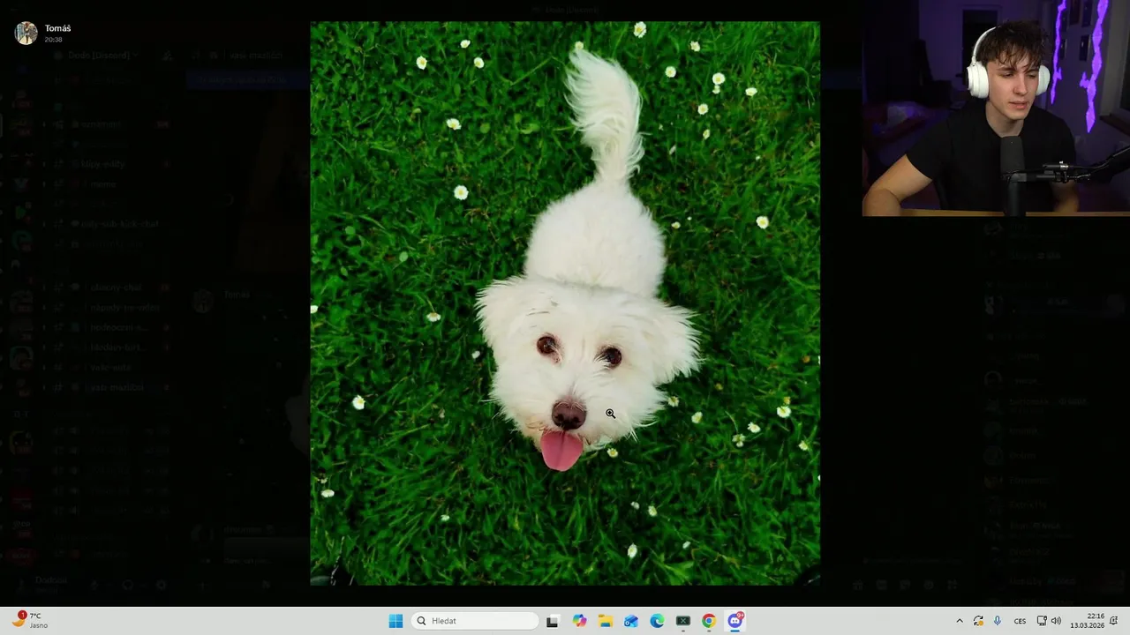Open the clock showing 22:16 13.03.2026

[x=1087, y=621]
